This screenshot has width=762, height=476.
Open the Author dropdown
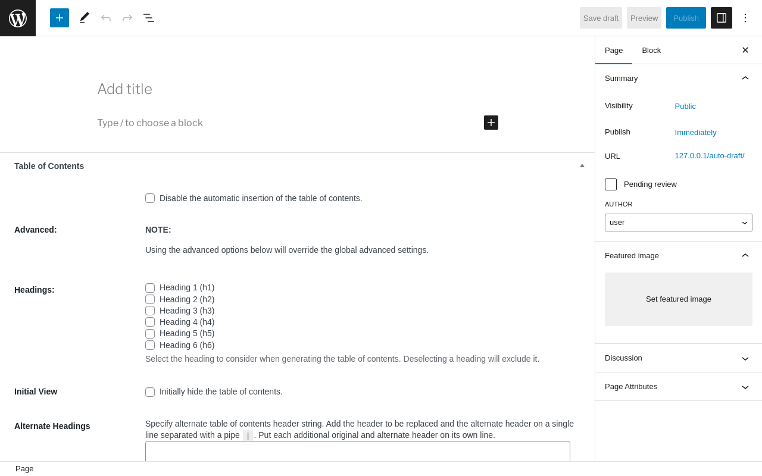[679, 223]
